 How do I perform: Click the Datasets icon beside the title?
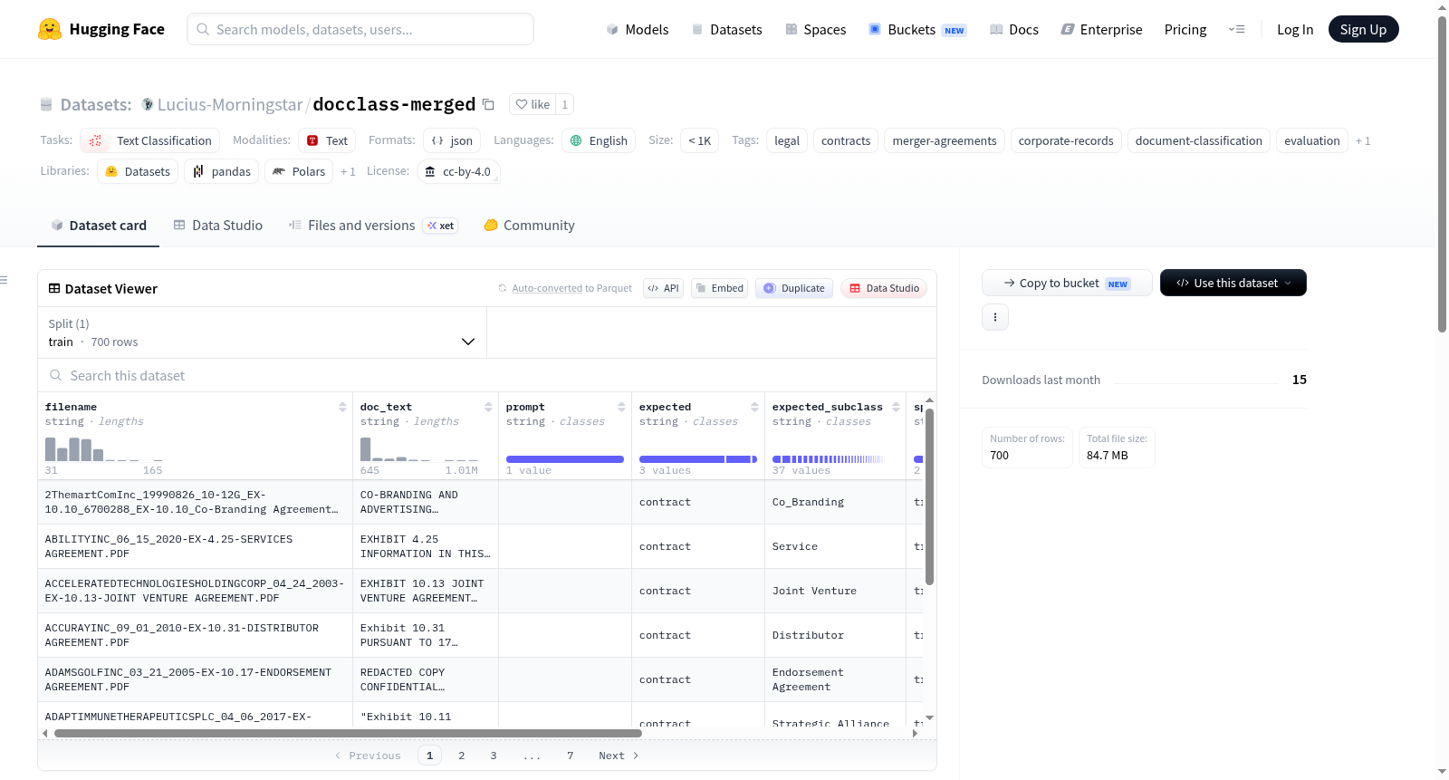46,104
